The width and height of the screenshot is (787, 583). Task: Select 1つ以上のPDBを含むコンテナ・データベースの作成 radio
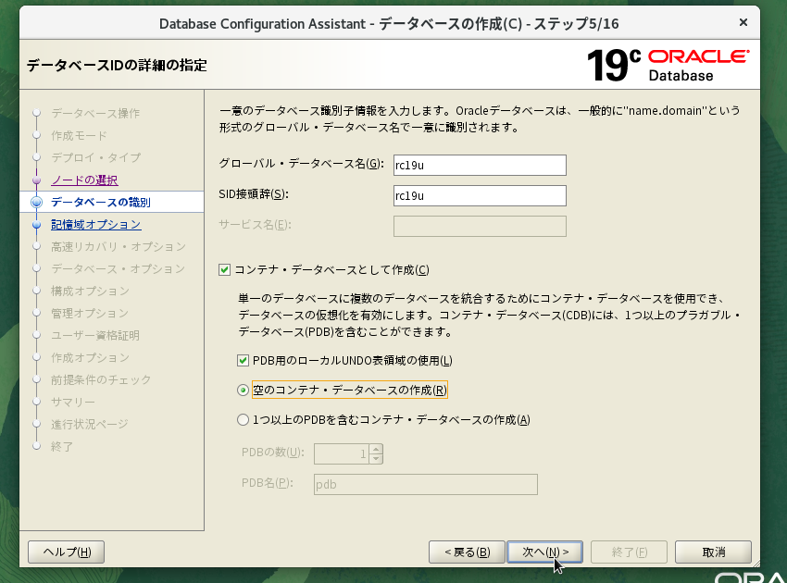click(x=243, y=419)
